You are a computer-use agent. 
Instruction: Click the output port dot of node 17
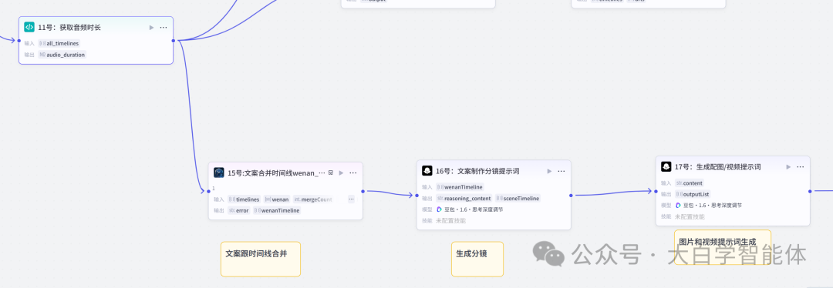pos(810,191)
